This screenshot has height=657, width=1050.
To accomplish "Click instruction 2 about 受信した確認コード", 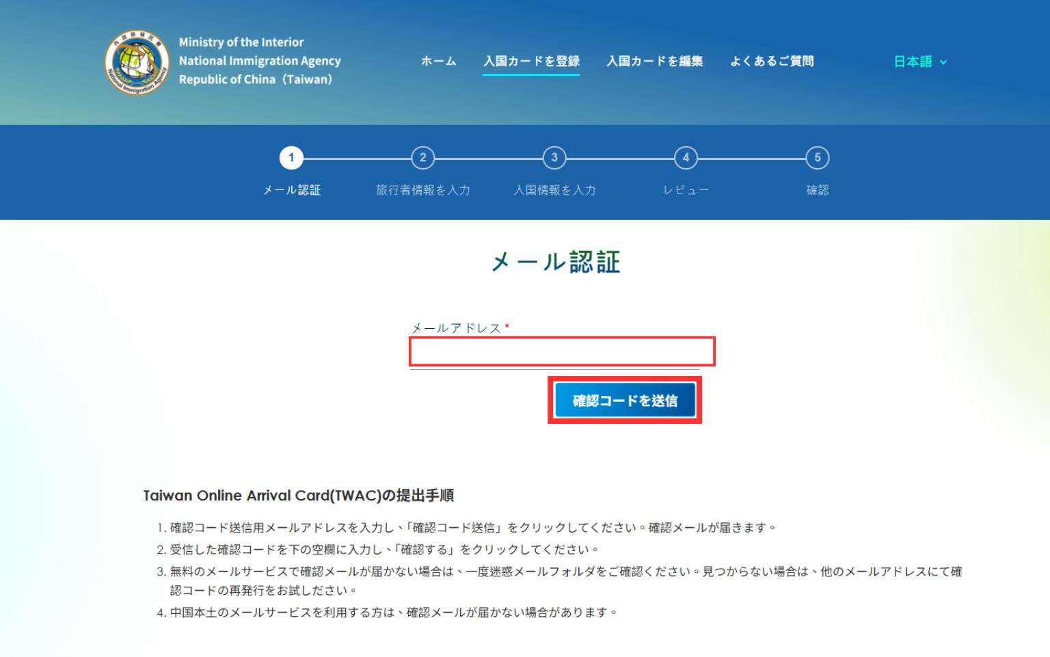I will pyautogui.click(x=386, y=550).
